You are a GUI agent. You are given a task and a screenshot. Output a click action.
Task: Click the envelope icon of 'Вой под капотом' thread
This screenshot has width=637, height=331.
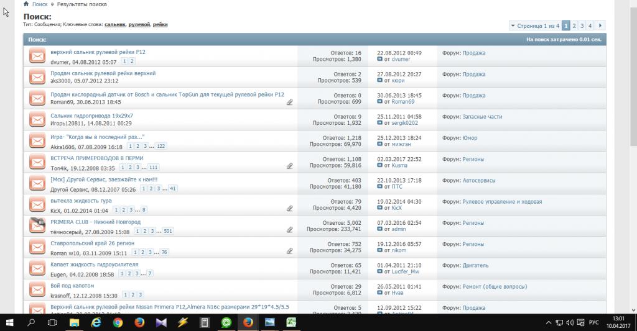[37, 289]
